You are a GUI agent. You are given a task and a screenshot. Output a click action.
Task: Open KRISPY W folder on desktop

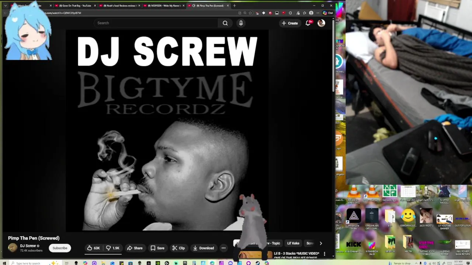pos(390,244)
